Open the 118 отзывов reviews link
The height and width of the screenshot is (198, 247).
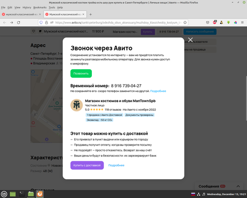[x=113, y=109]
